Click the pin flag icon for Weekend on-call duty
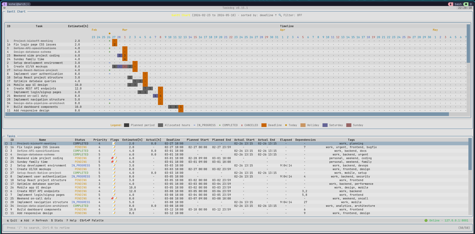Image resolution: width=475 pixels, height=234 pixels. coord(112,198)
